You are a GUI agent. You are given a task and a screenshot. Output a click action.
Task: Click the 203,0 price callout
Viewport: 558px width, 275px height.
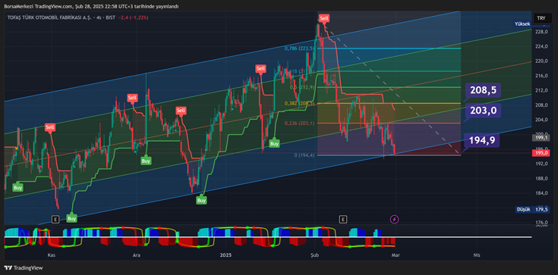coord(484,111)
